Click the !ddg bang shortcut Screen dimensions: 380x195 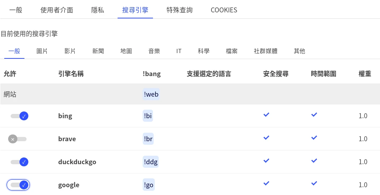click(151, 162)
